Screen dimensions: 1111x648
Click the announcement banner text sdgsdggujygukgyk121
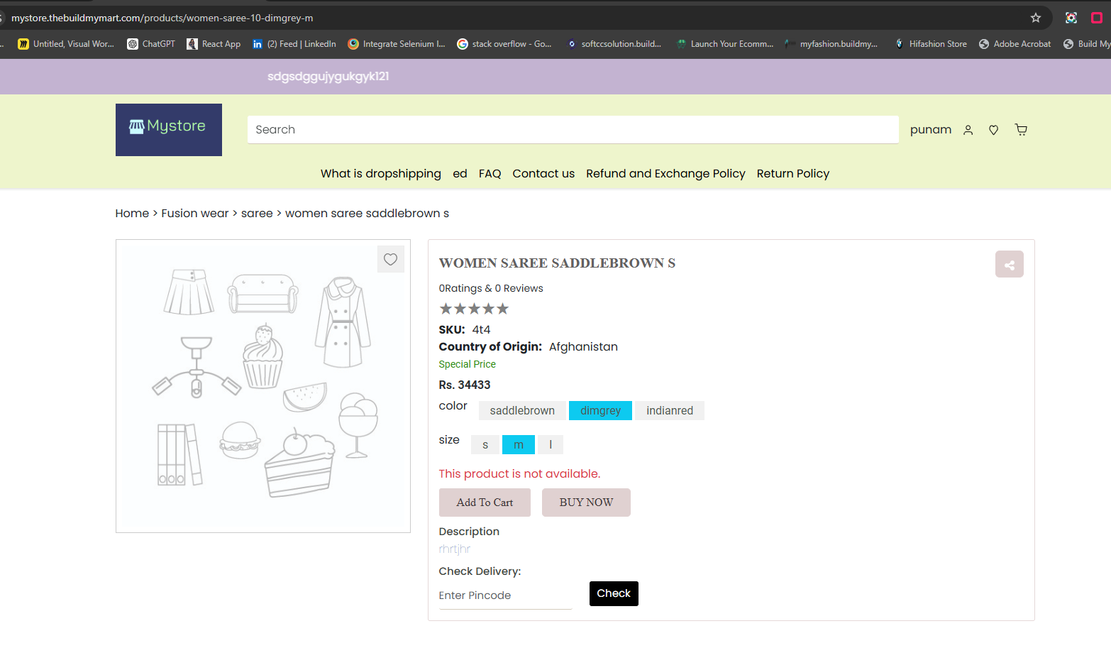(328, 77)
